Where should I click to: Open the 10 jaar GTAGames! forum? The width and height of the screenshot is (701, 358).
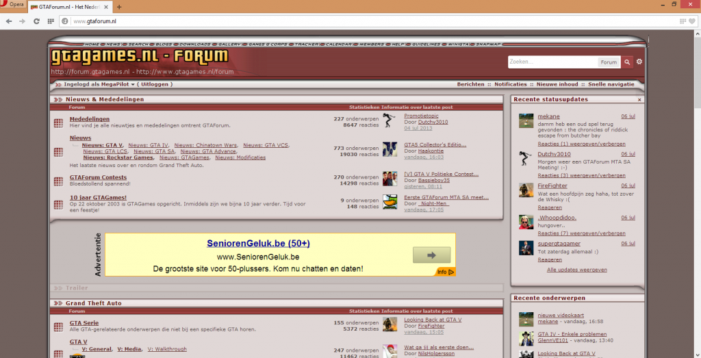(98, 198)
